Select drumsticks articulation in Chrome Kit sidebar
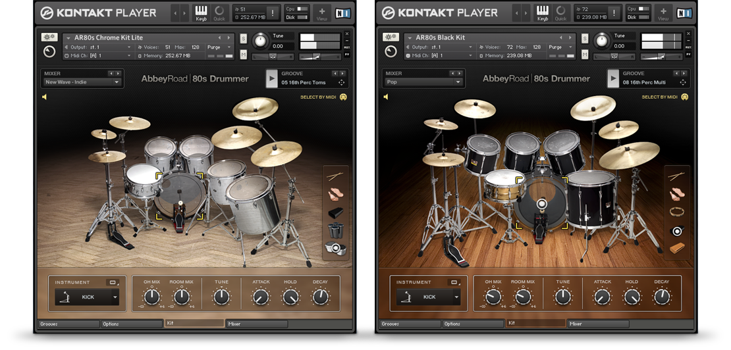Viewport: 731px width, 350px height. tap(335, 176)
